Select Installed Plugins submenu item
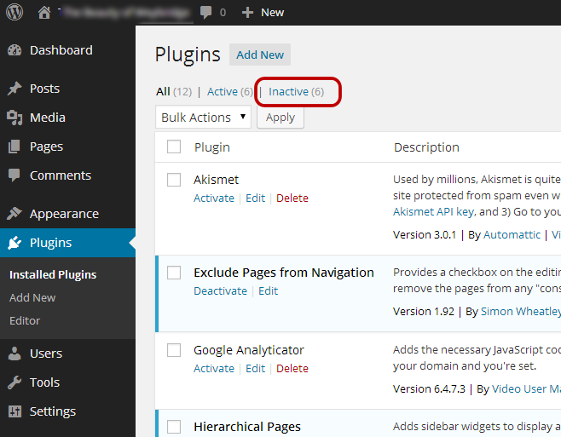 tap(53, 274)
